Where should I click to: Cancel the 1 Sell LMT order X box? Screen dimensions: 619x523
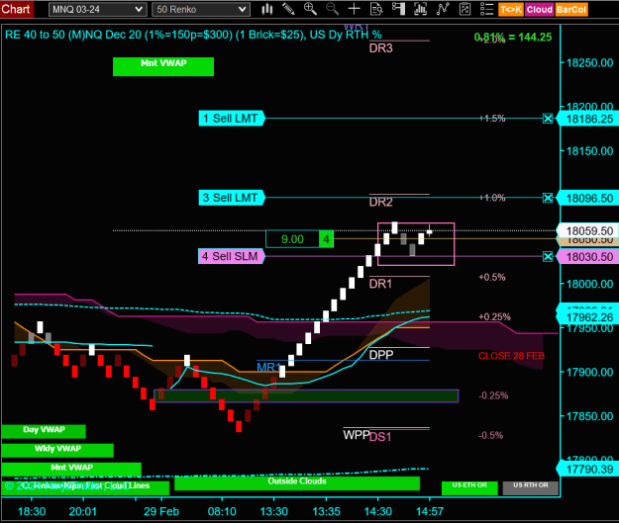click(x=548, y=119)
